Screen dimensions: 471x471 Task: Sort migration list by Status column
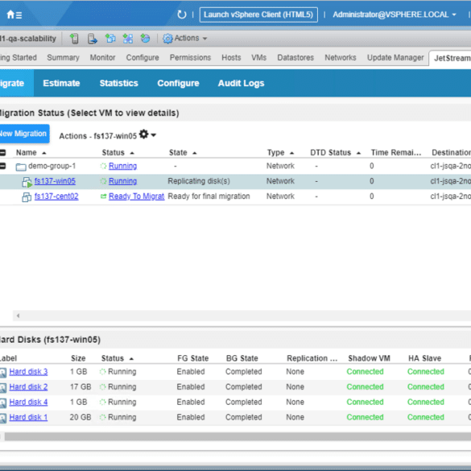click(x=118, y=153)
